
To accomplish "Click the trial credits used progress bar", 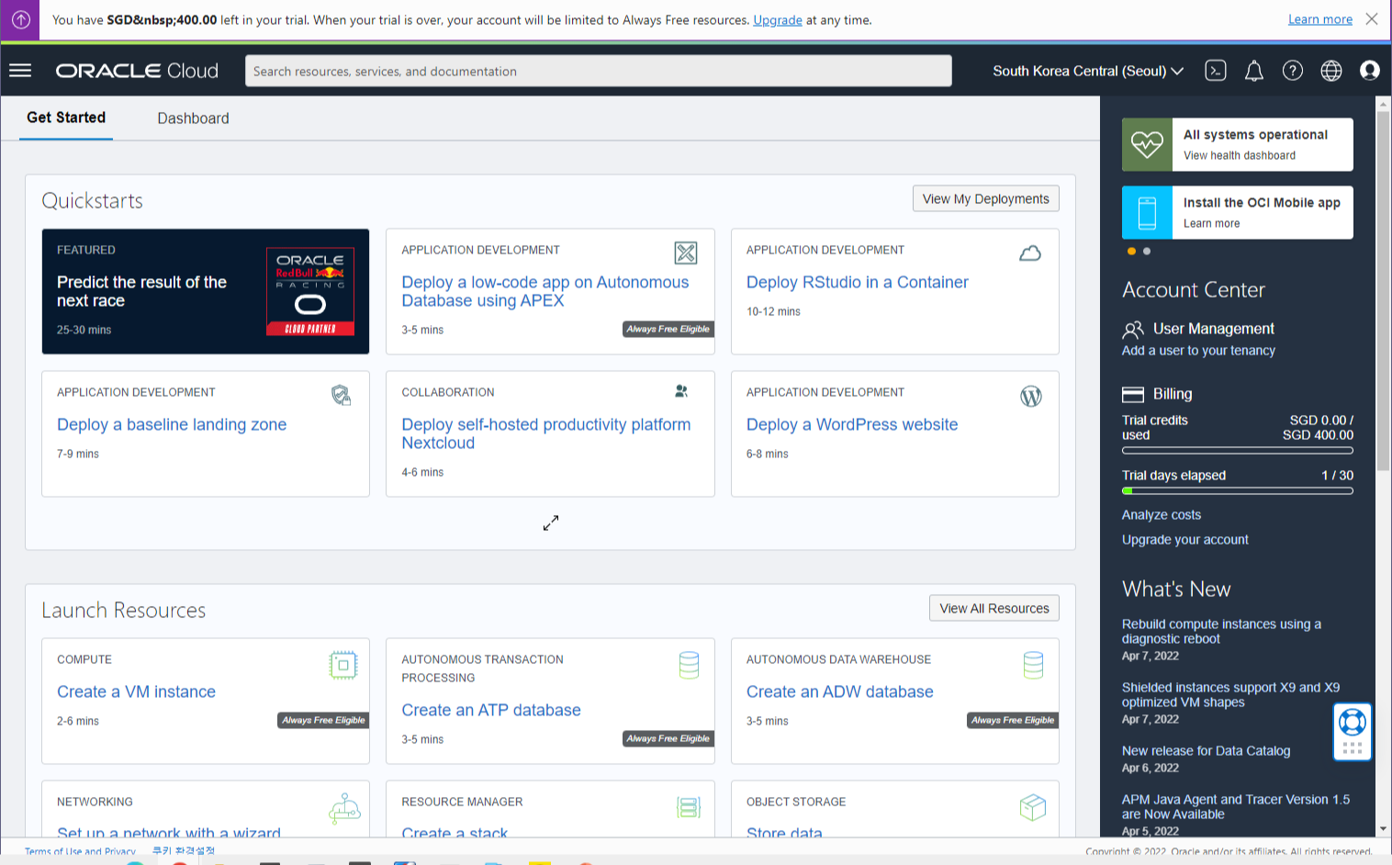I will pyautogui.click(x=1238, y=451).
